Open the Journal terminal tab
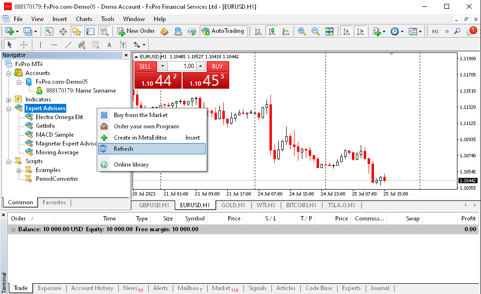The width and height of the screenshot is (481, 294). (x=379, y=288)
